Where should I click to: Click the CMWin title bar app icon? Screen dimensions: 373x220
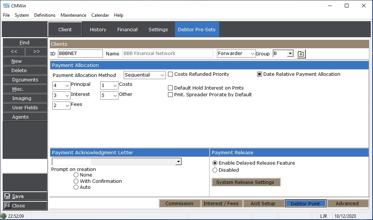(6, 6)
